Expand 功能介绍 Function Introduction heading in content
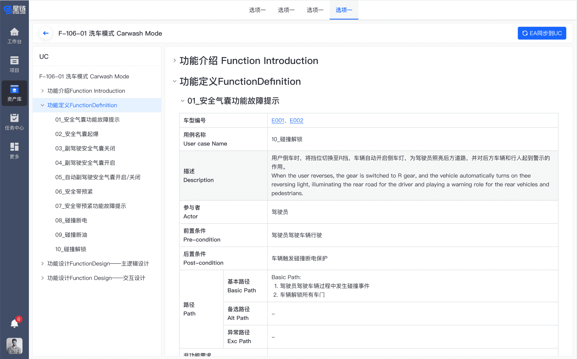 pyautogui.click(x=174, y=61)
